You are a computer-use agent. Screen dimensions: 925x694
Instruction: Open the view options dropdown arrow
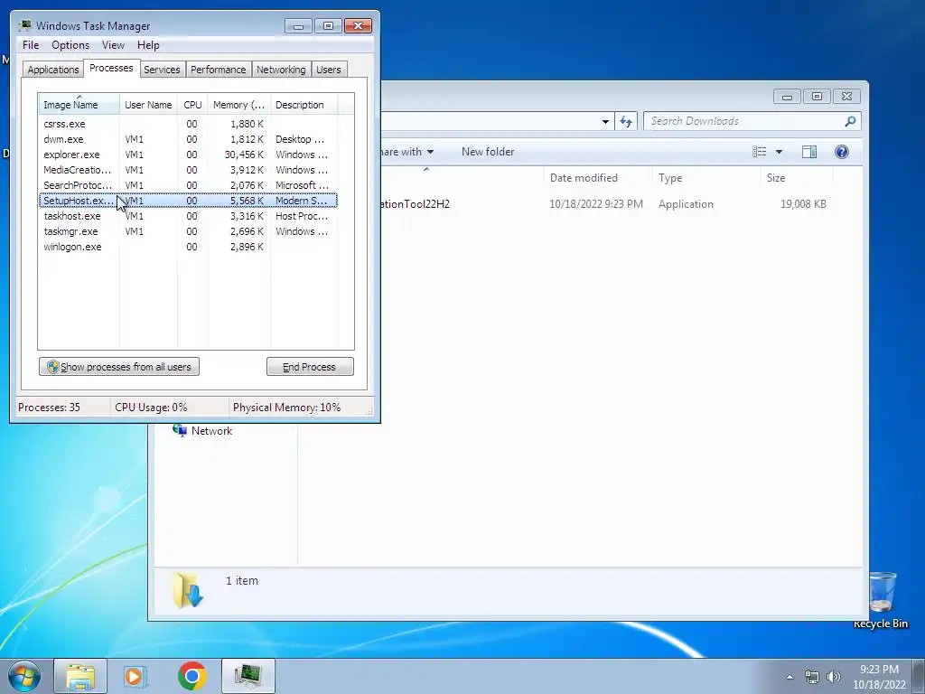tap(779, 152)
